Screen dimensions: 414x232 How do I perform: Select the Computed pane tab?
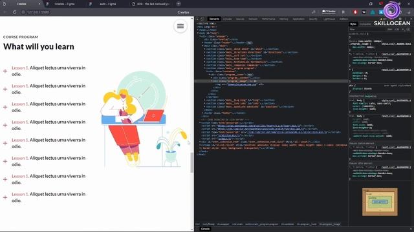[365, 24]
